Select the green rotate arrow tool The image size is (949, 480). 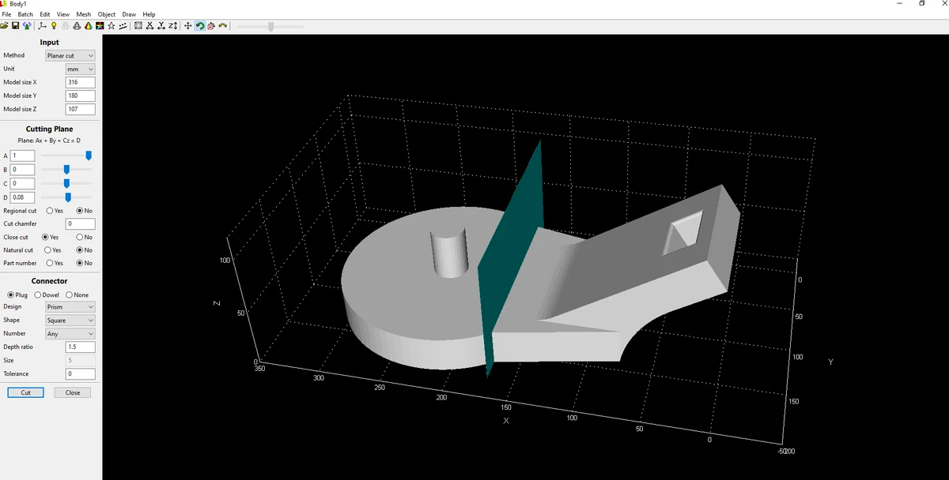200,26
